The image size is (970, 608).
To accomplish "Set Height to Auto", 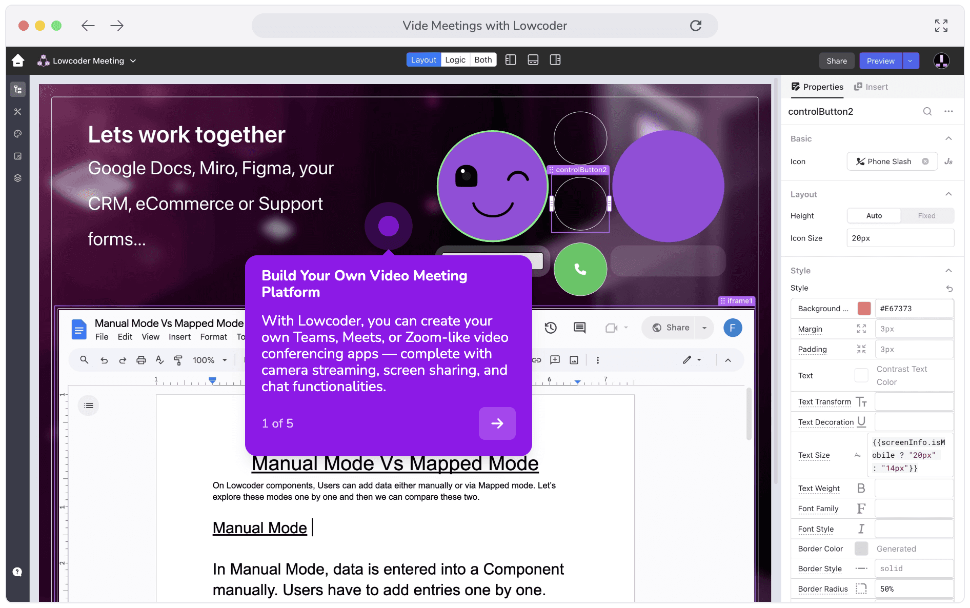I will coord(874,216).
